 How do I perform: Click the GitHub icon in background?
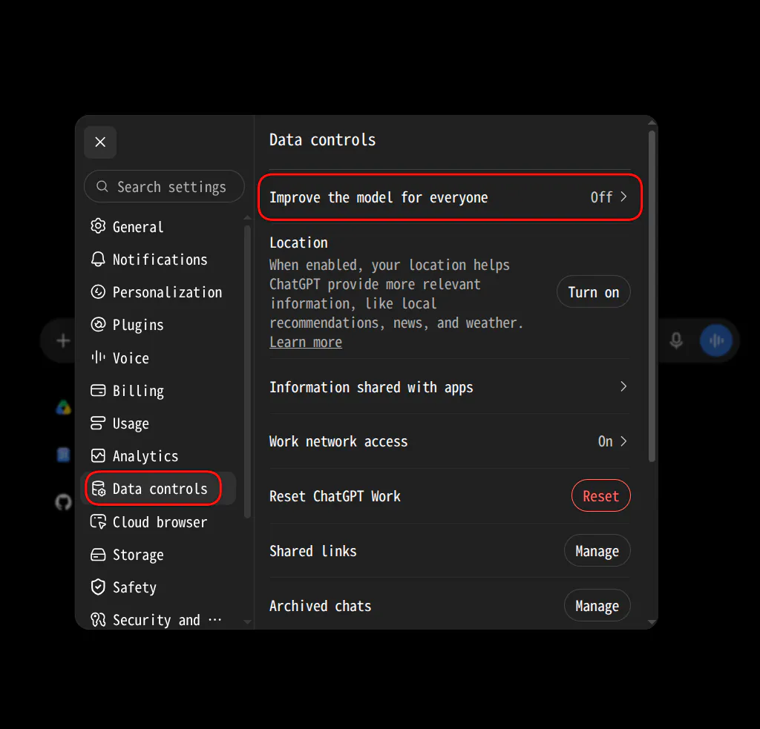64,502
